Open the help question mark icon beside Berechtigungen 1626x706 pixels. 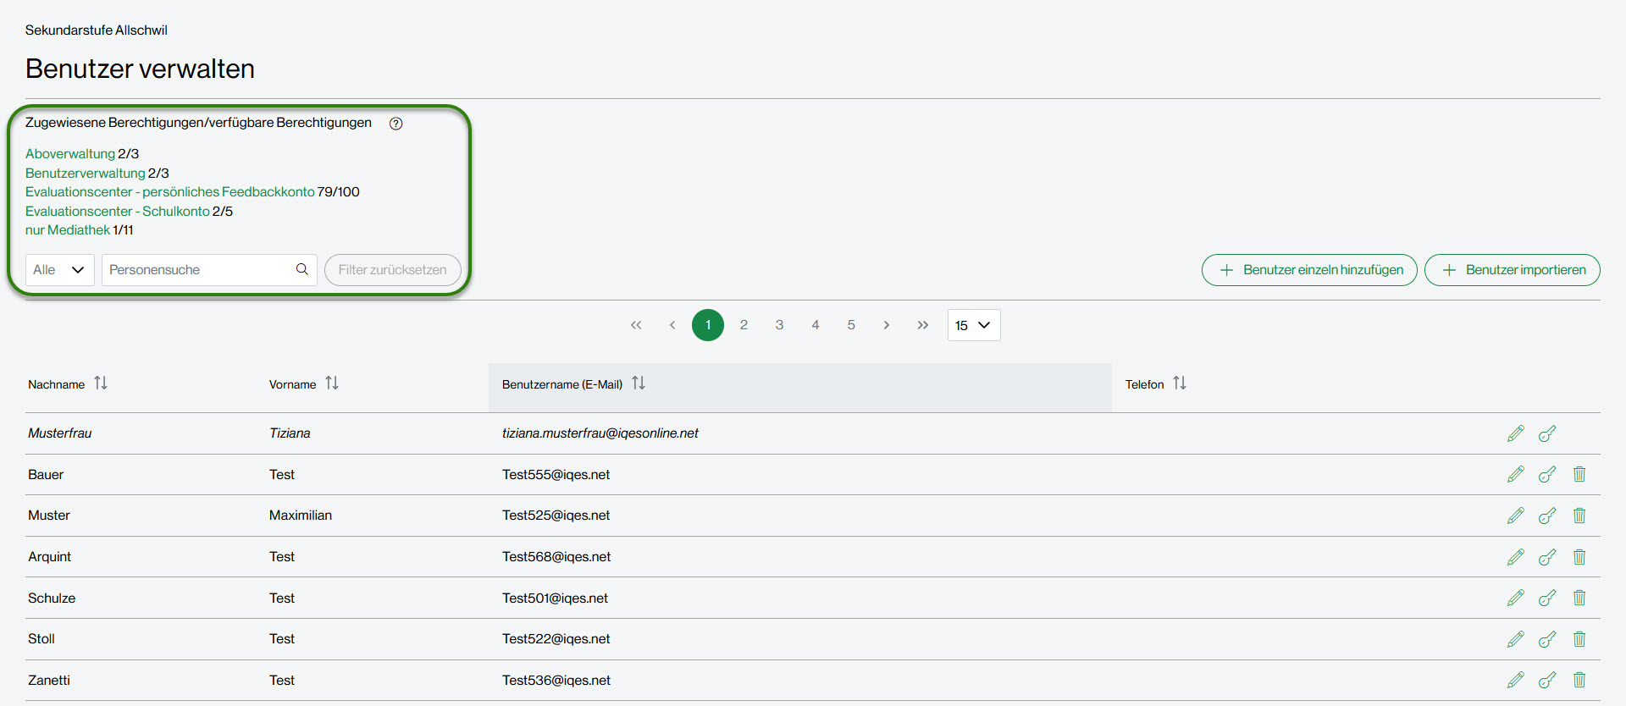pos(395,124)
